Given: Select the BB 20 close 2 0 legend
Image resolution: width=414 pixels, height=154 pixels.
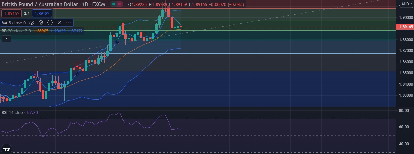Looking at the screenshot, I should 16,31.
